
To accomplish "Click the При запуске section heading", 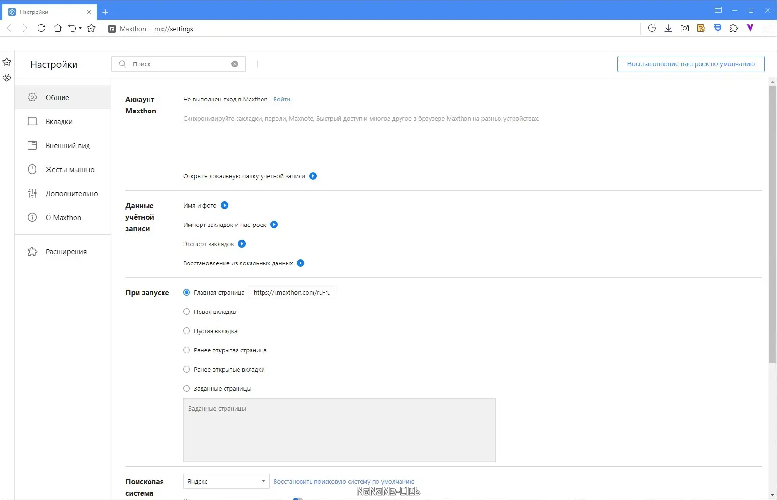I will [x=147, y=292].
